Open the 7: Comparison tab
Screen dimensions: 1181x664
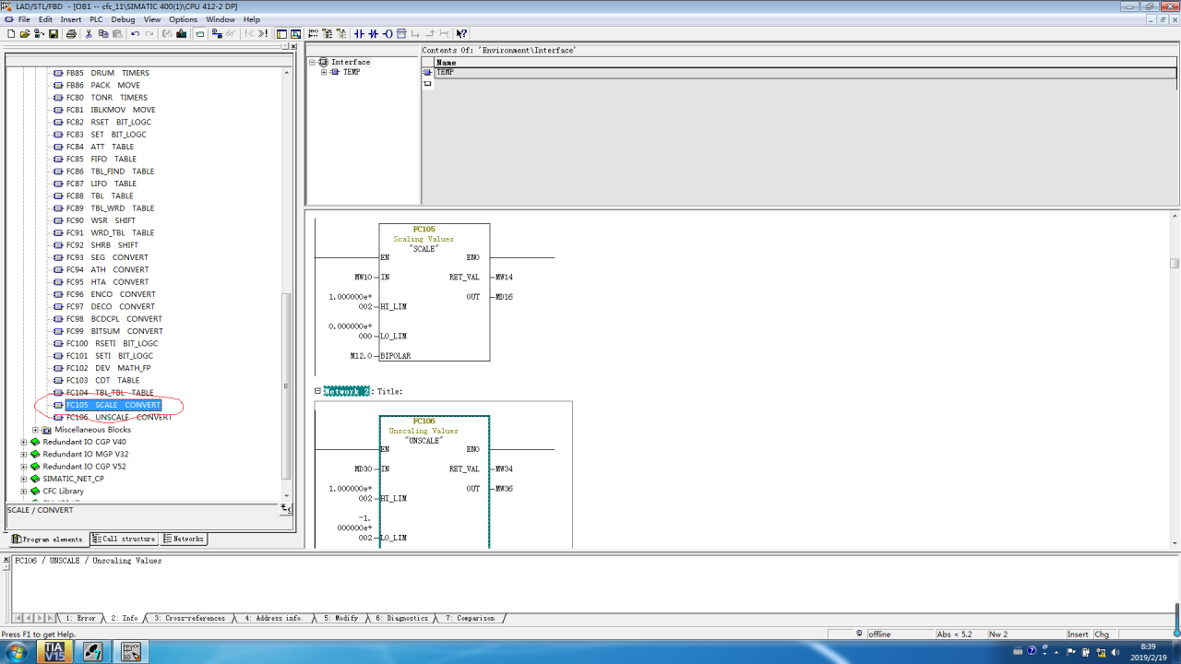tap(471, 618)
